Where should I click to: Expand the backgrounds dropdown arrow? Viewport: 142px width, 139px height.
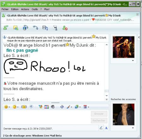[x=80, y=107]
